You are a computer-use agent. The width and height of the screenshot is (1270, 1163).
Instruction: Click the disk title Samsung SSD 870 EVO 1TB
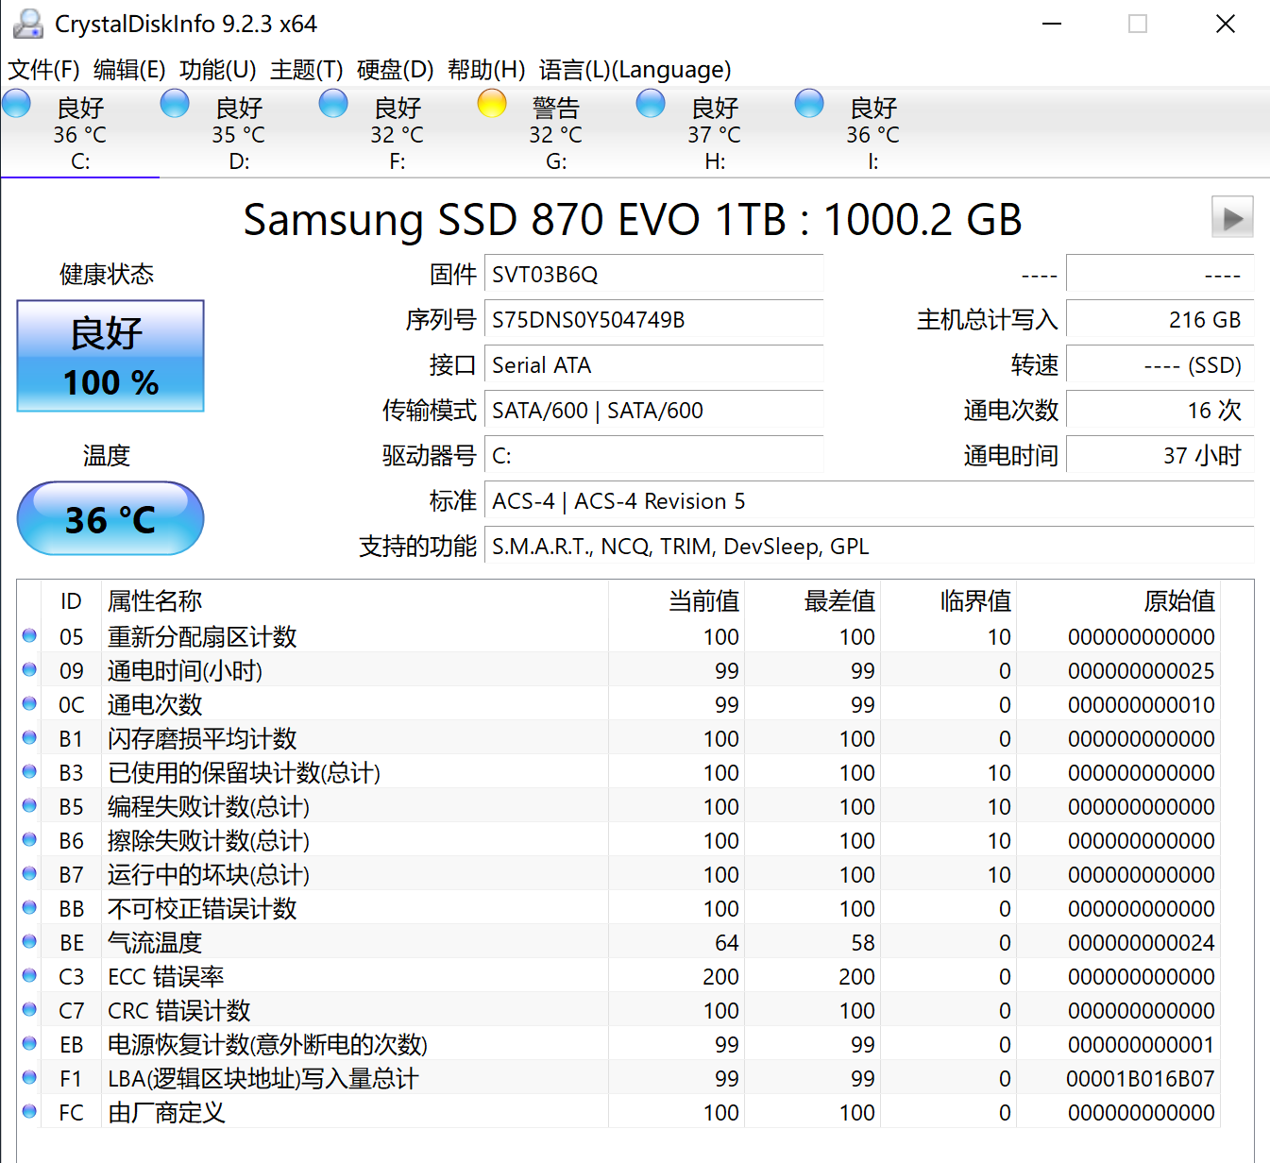pos(633,220)
